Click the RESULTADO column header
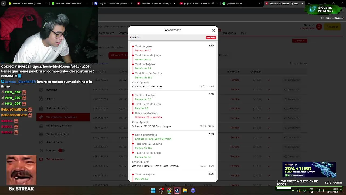 (x=233, y=72)
